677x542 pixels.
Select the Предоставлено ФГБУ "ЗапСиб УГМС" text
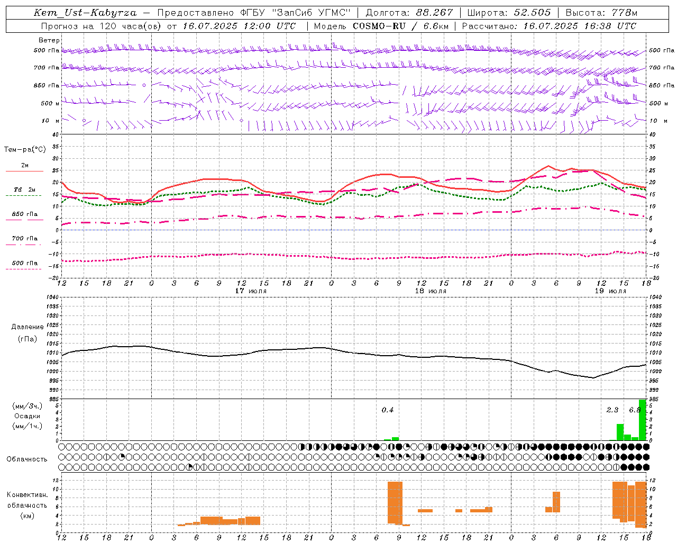tap(254, 13)
